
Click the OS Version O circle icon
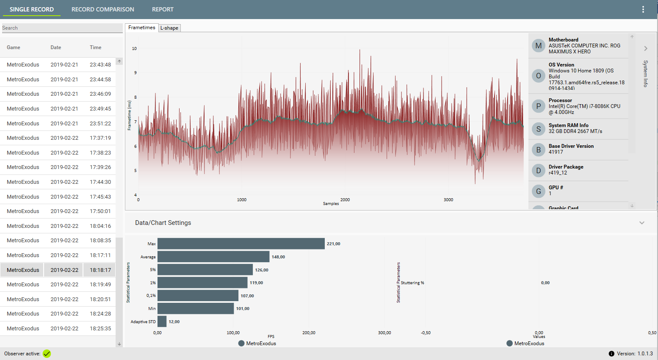pos(539,76)
